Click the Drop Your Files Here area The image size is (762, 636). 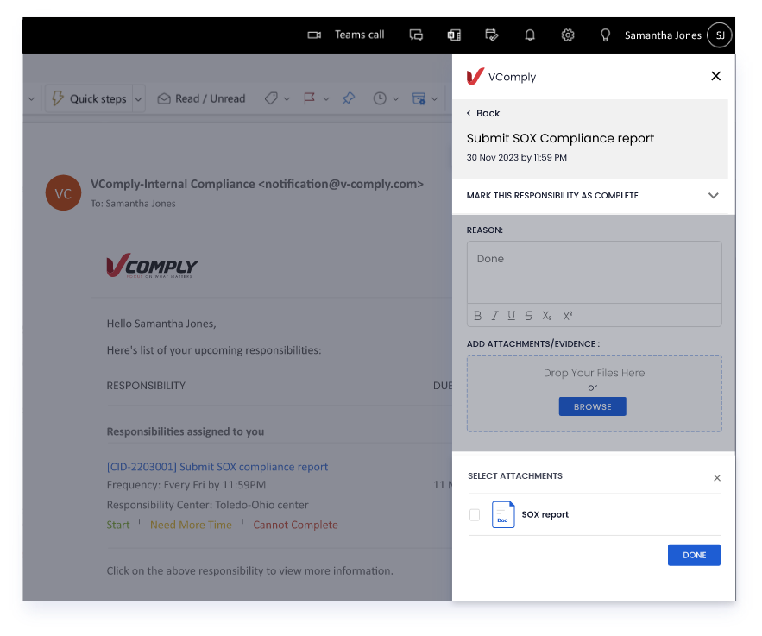[x=594, y=394]
